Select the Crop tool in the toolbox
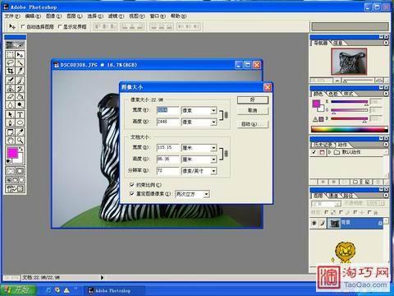Viewport: 394px width, 296px height. (11, 72)
